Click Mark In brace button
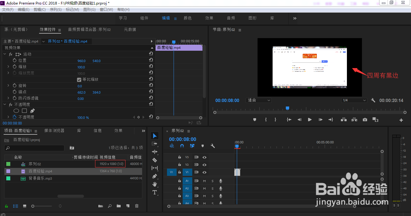411x216 pixels. click(x=266, y=120)
